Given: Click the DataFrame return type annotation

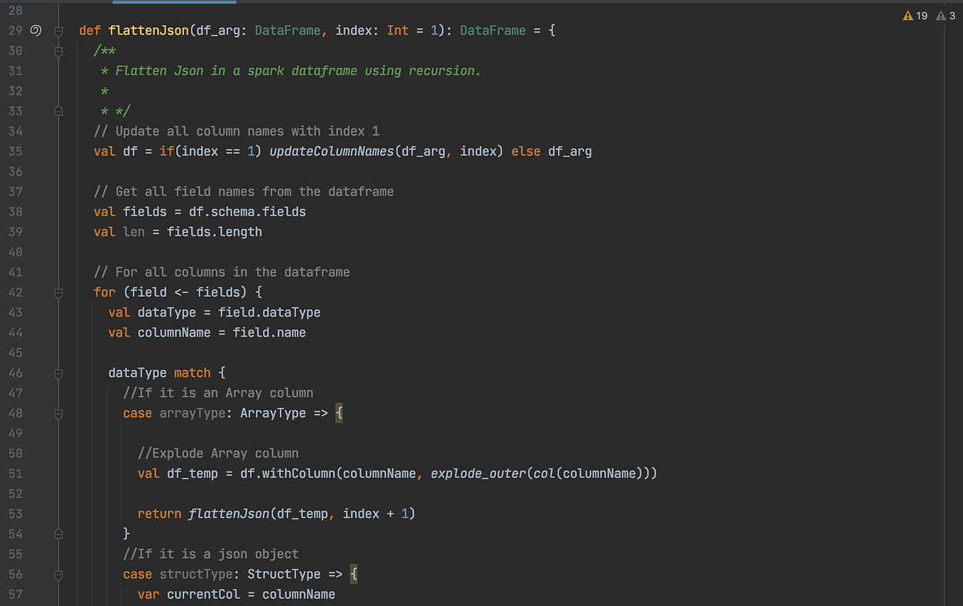Looking at the screenshot, I should point(493,30).
